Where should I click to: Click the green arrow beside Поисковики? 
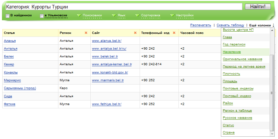click(x=79, y=15)
